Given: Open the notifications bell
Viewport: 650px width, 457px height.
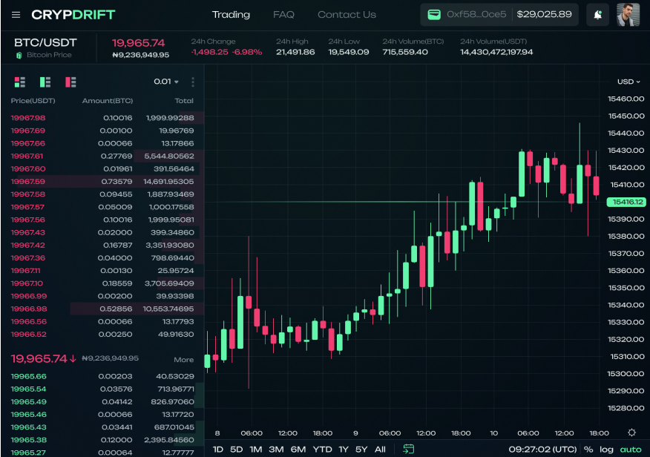Looking at the screenshot, I should pyautogui.click(x=597, y=15).
